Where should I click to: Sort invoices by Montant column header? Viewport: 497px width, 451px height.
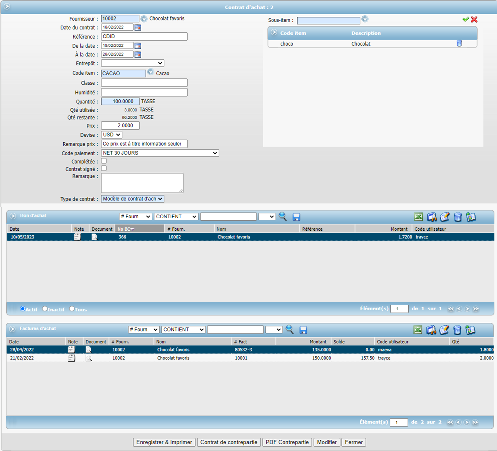point(303,341)
